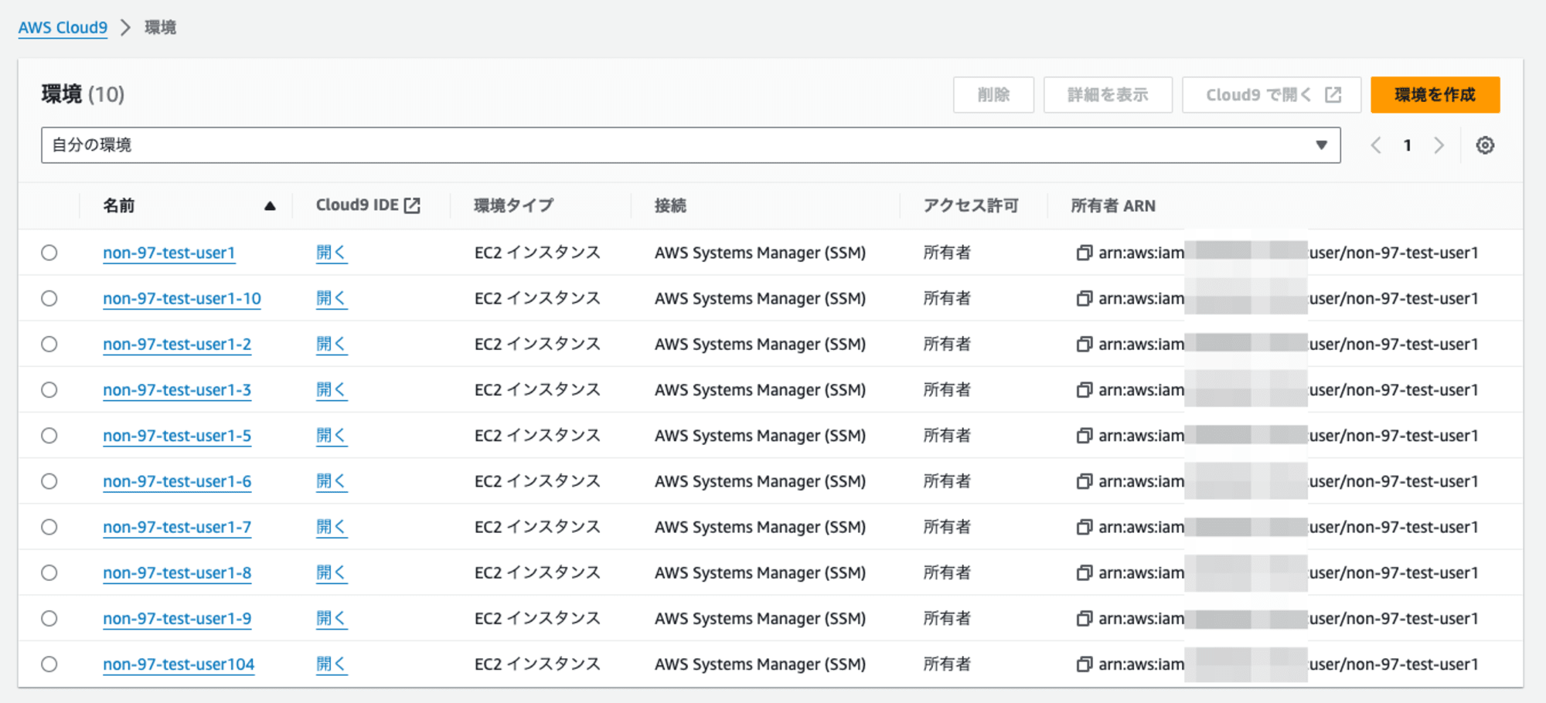The image size is (1546, 703).
Task: Click the 所有者 ARN column header
Action: click(1113, 205)
